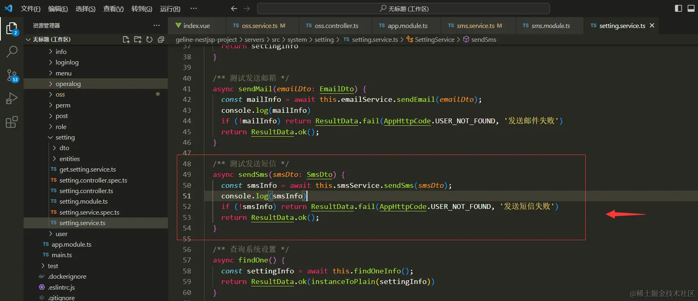This screenshot has width=698, height=301.
Task: Toggle the bottom panel layout
Action: [691, 9]
